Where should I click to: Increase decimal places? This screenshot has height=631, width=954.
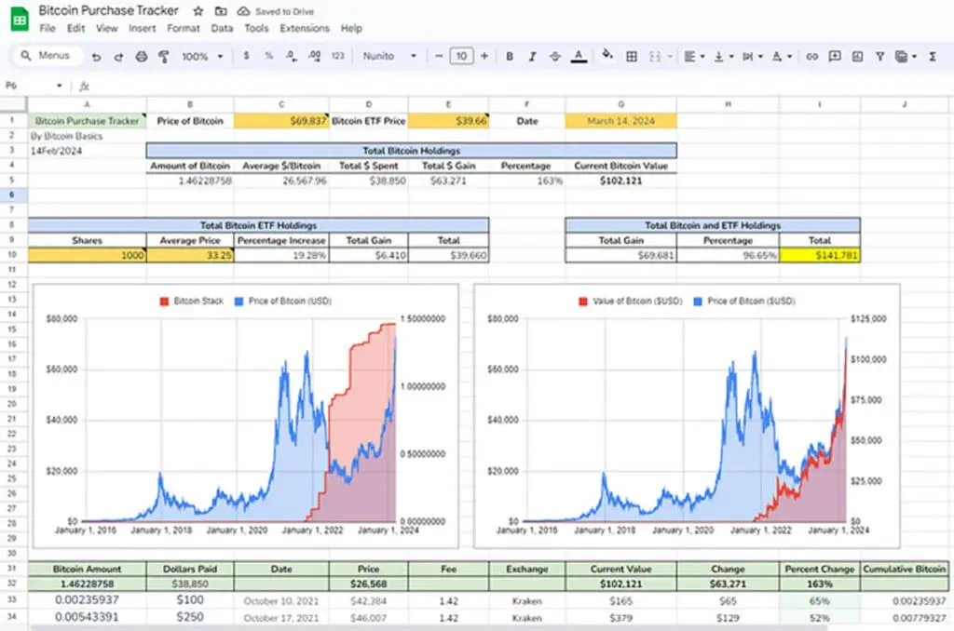pos(315,56)
